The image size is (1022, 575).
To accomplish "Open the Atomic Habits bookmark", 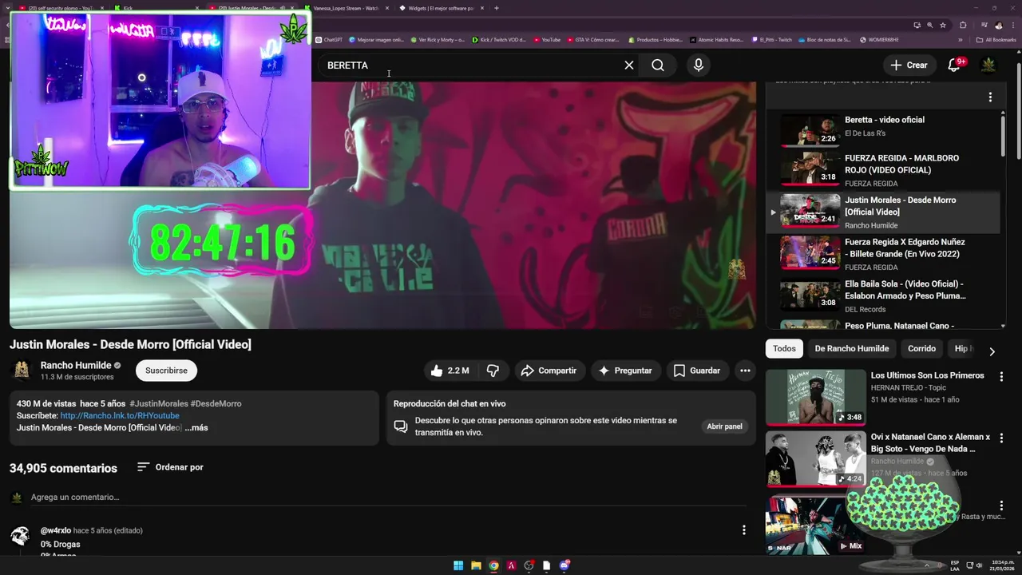I will (x=716, y=40).
